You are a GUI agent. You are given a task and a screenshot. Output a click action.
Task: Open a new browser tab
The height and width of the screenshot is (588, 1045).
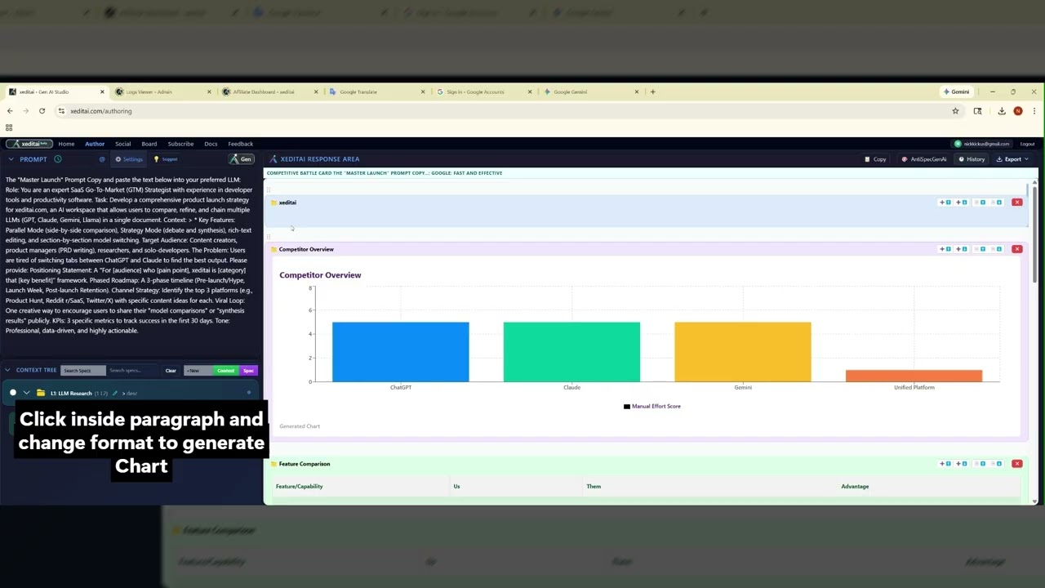(x=652, y=91)
